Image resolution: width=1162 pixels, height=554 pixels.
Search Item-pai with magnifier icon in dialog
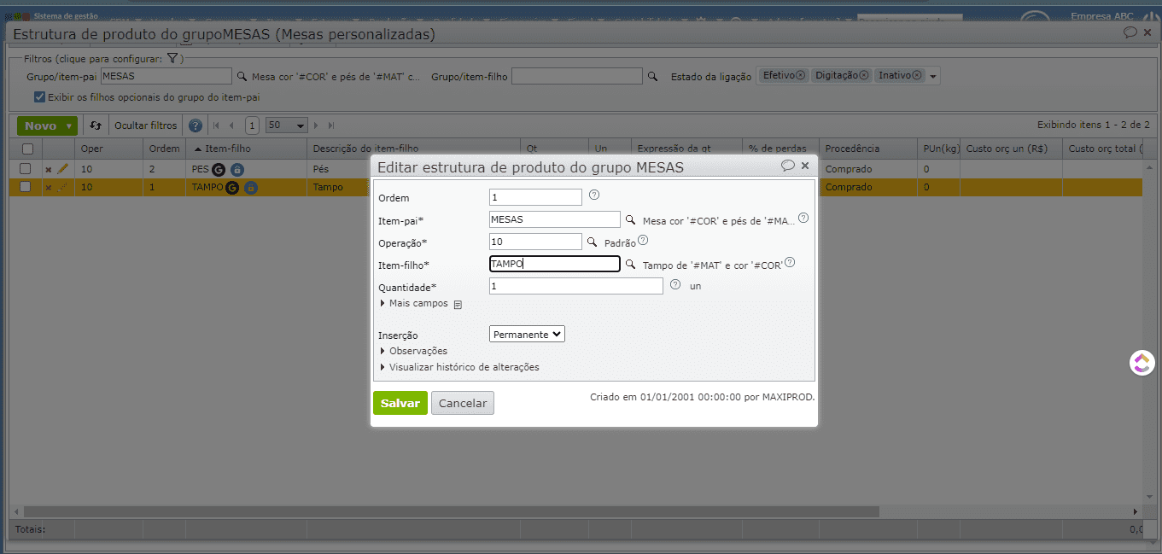click(631, 219)
